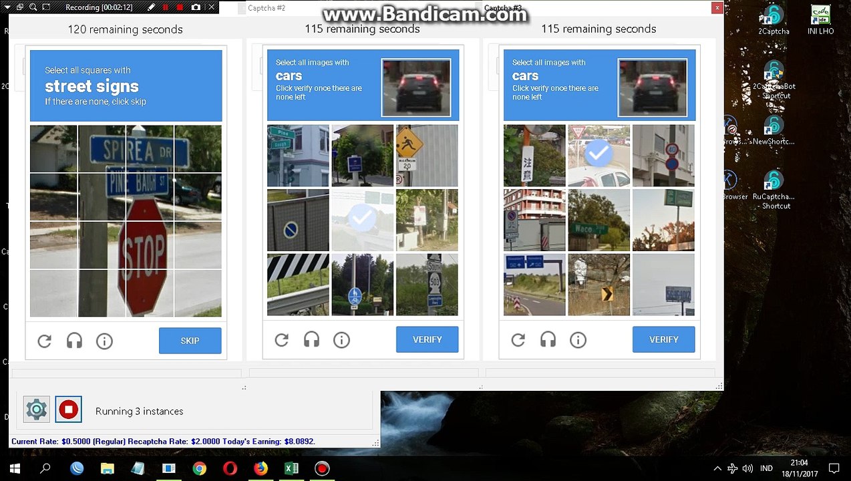This screenshot has height=481, width=851.
Task: Open the bot settings gear
Action: click(37, 410)
